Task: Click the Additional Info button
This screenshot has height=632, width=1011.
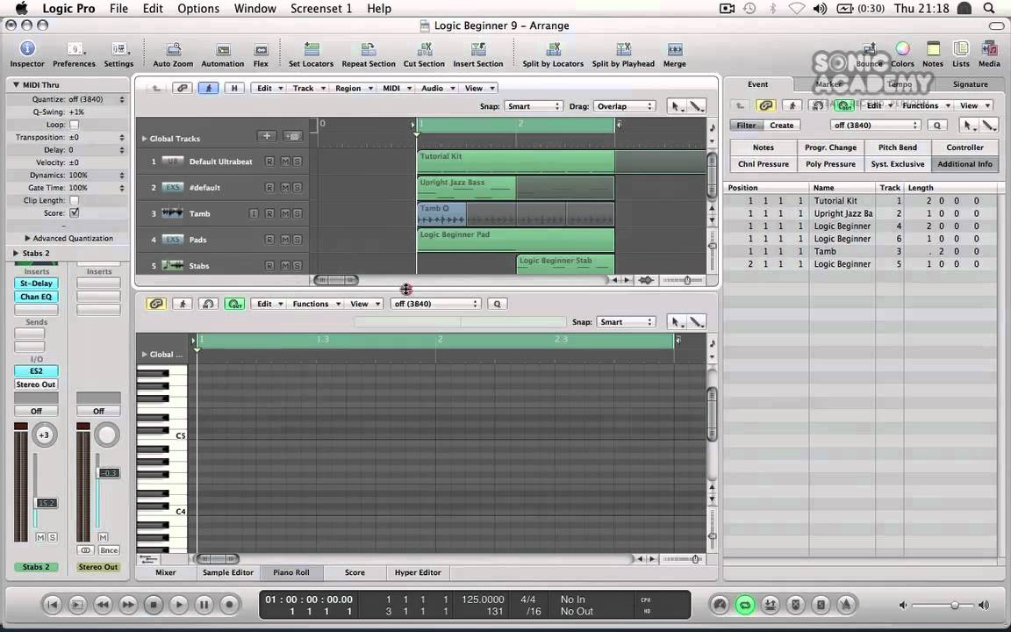Action: point(964,164)
